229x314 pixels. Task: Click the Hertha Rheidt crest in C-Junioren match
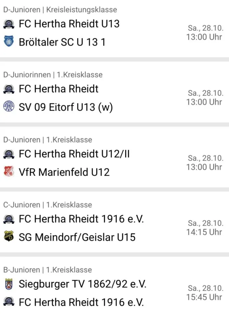click(x=9, y=219)
